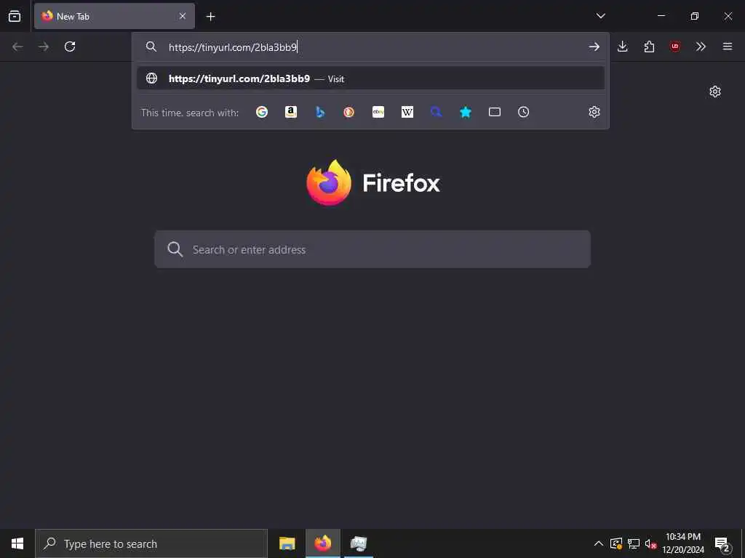Screen dimensions: 745x558
Task: Click the address bar URL text field
Action: (370, 47)
